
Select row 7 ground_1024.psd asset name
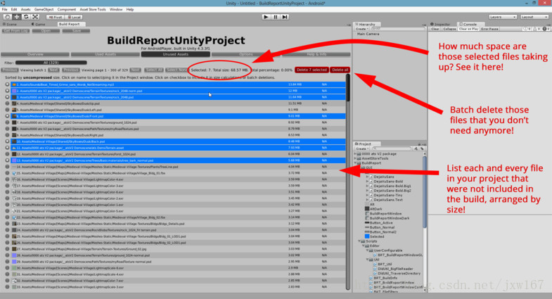coord(77,122)
